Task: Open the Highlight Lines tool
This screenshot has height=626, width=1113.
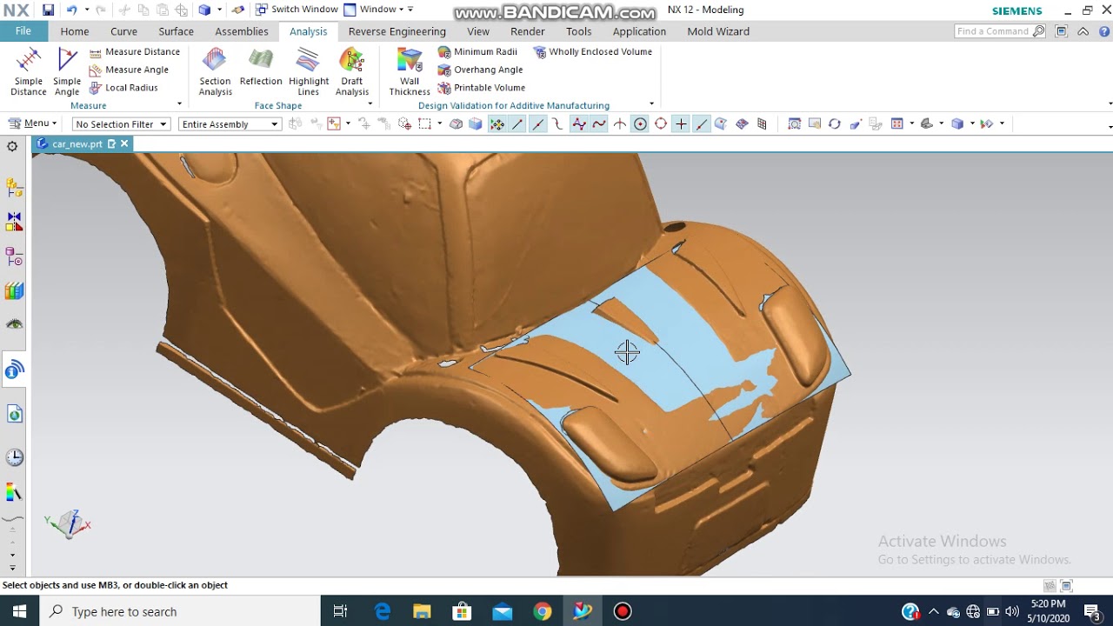Action: coord(308,71)
